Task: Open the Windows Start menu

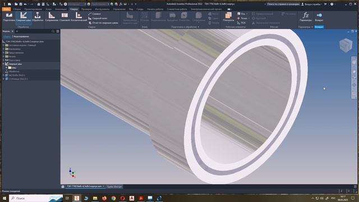Action: point(4,198)
